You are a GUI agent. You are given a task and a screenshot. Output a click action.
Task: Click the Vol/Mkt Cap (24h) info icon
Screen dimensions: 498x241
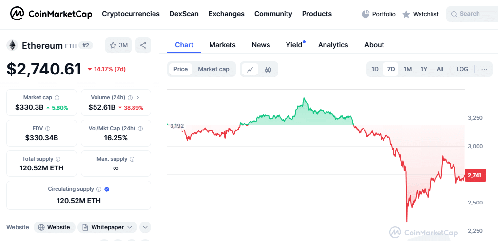[140, 128]
